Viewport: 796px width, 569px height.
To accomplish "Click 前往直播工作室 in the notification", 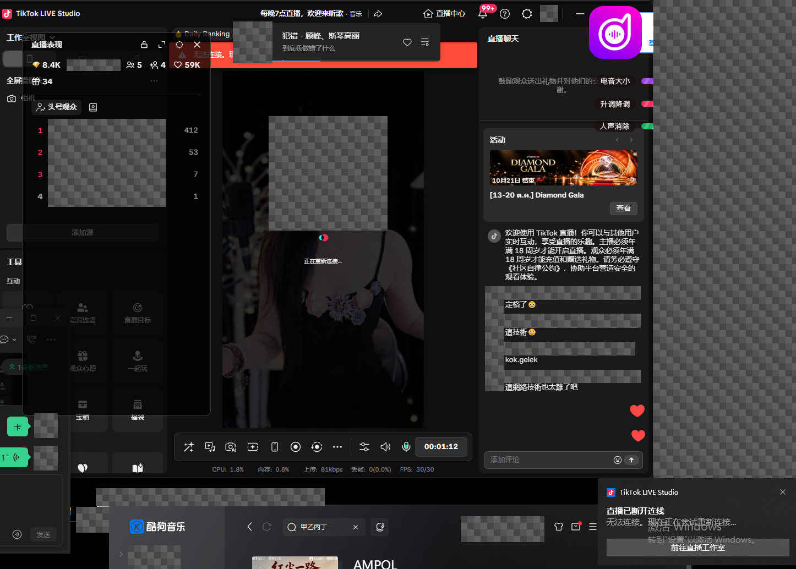I will point(697,548).
